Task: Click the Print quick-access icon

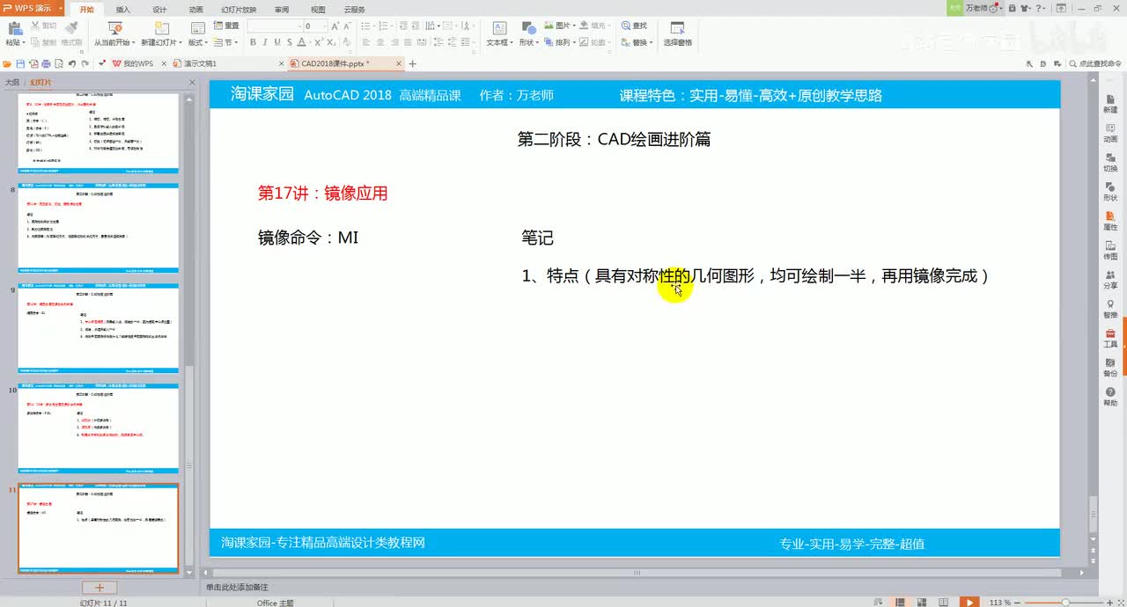Action: [x=46, y=63]
